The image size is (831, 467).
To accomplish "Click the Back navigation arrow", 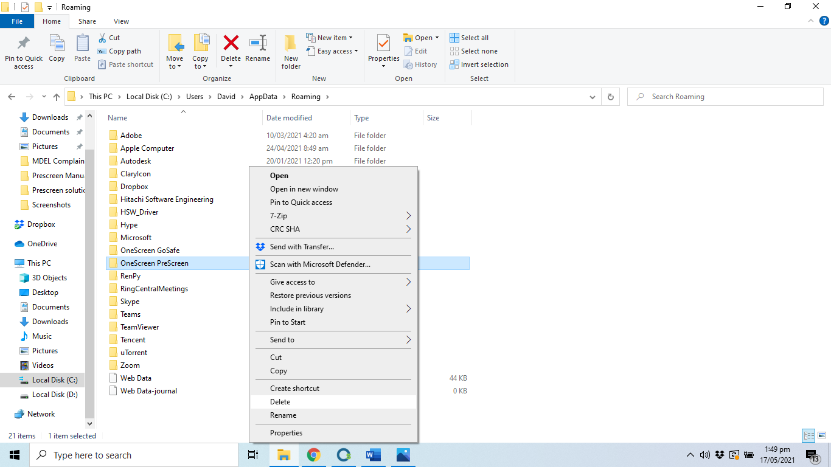I will [x=11, y=97].
